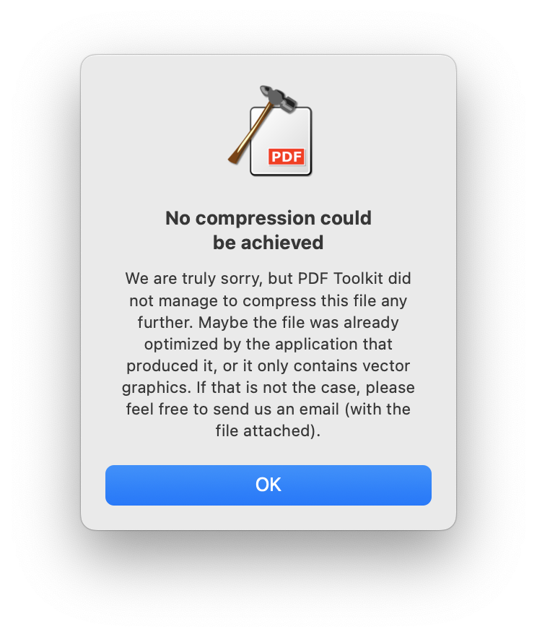This screenshot has width=537, height=637.
Task: Click the PDF Toolkit app icon
Action: tap(270, 131)
